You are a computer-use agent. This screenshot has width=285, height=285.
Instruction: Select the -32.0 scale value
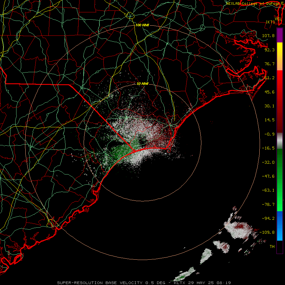point(268,162)
